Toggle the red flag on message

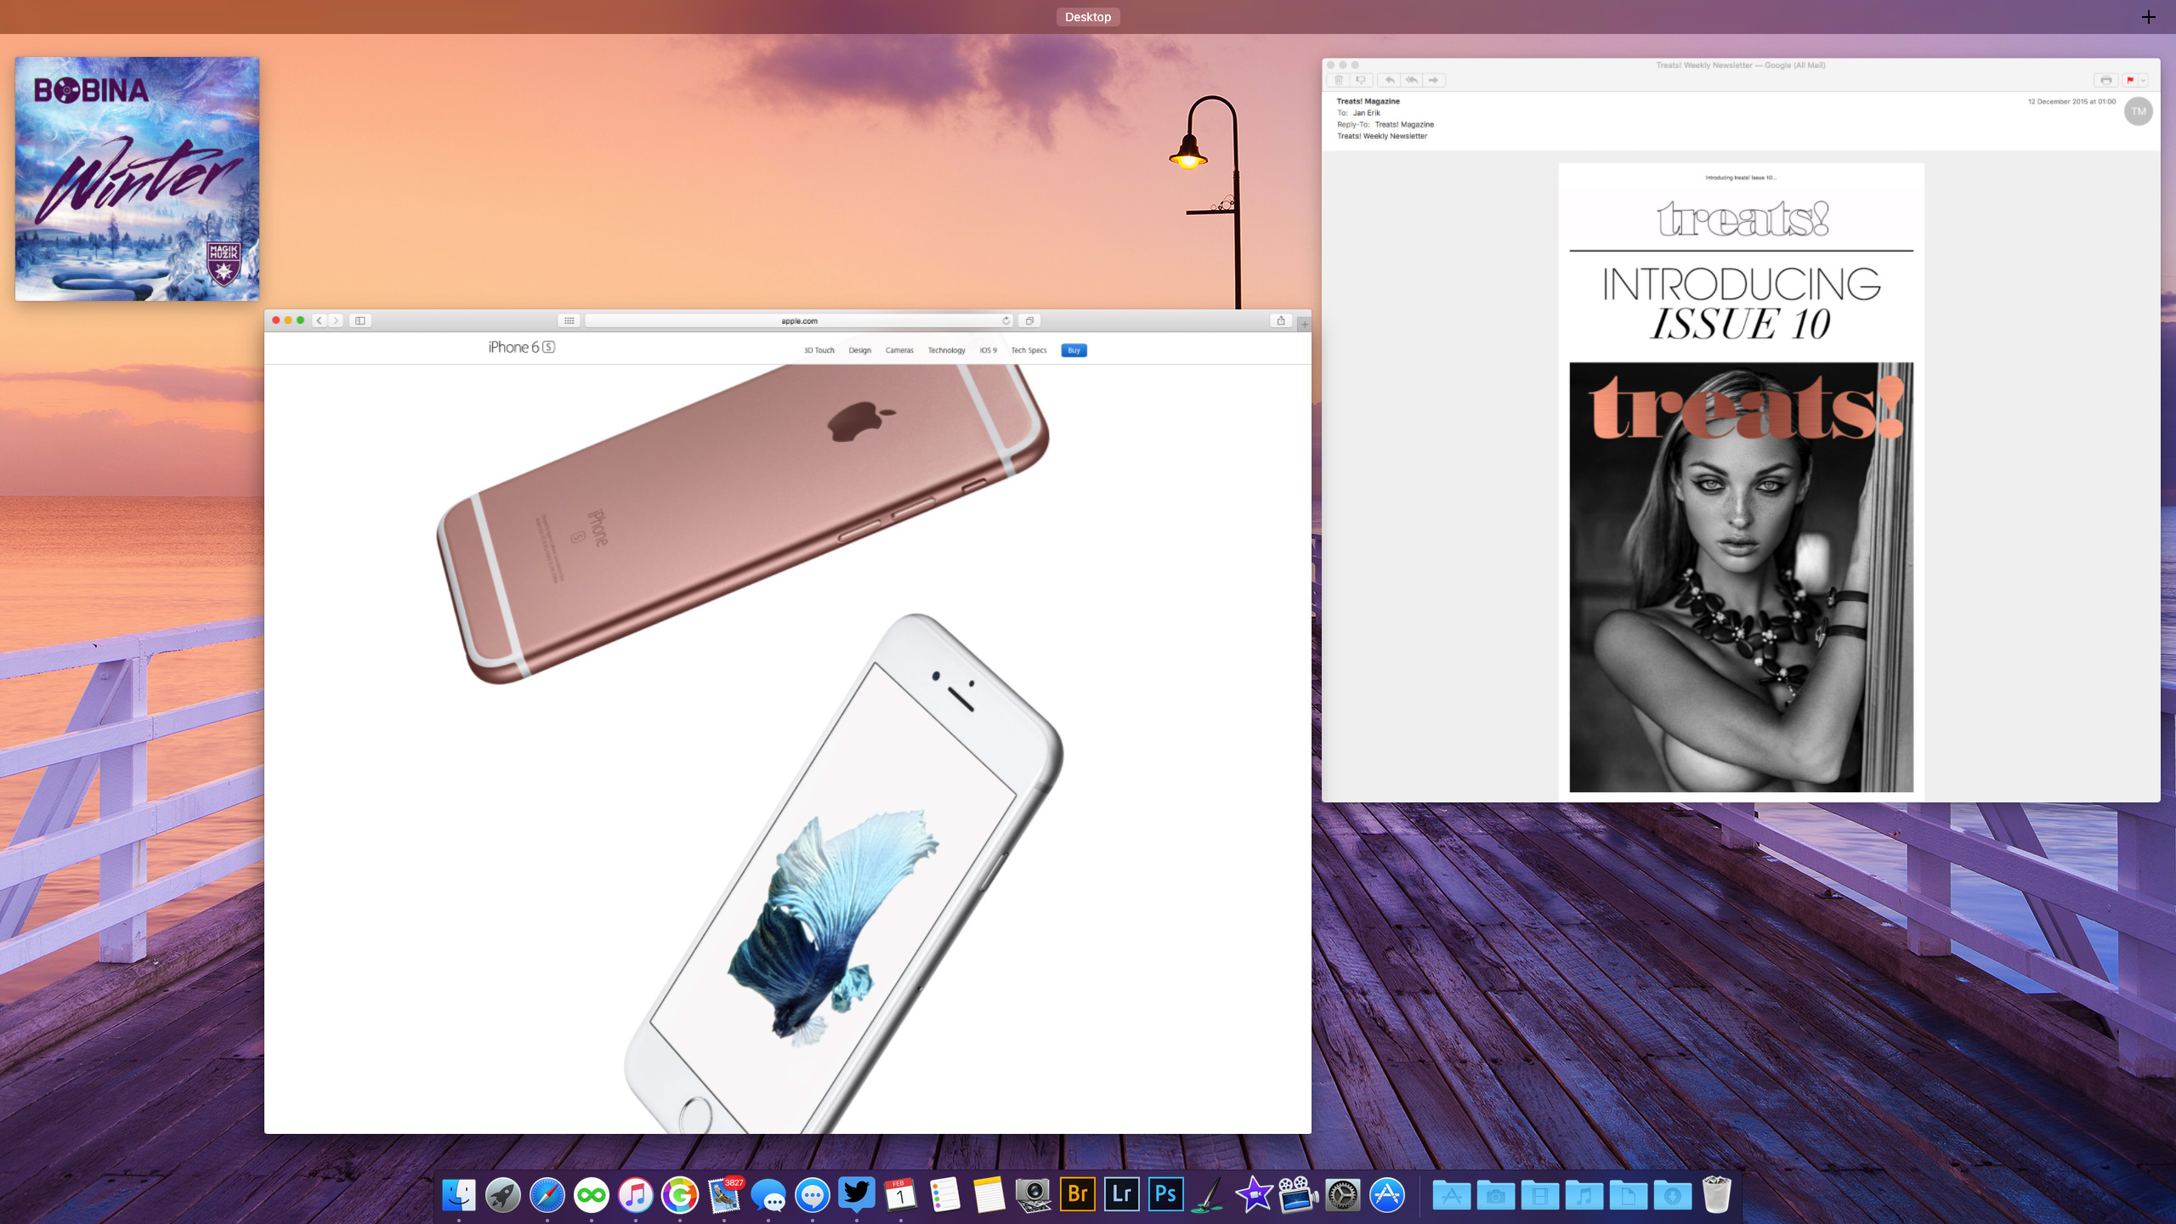2130,80
